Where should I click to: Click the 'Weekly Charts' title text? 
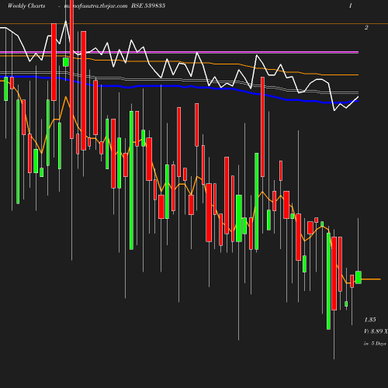coord(26,6)
